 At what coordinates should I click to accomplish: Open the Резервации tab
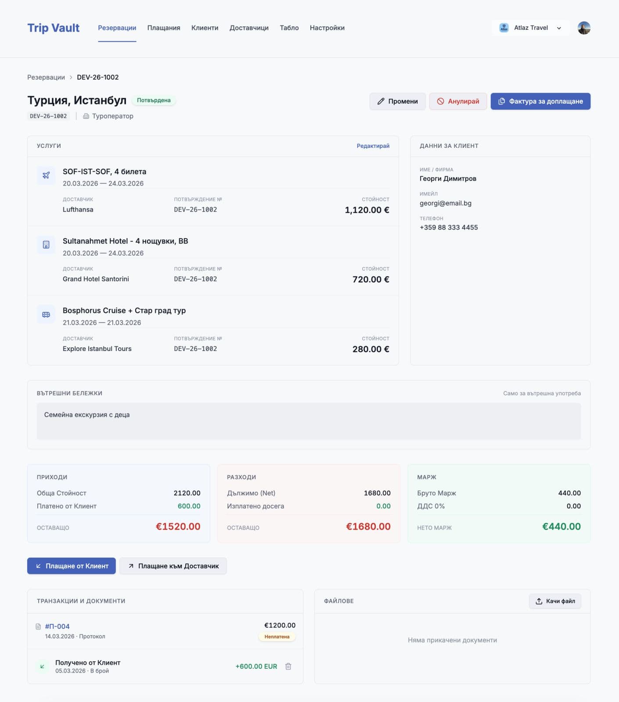tap(117, 28)
